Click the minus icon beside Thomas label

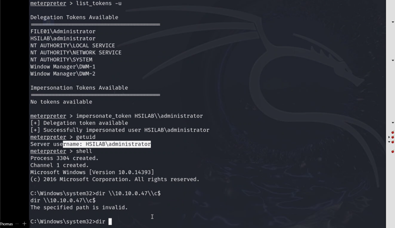17,224
